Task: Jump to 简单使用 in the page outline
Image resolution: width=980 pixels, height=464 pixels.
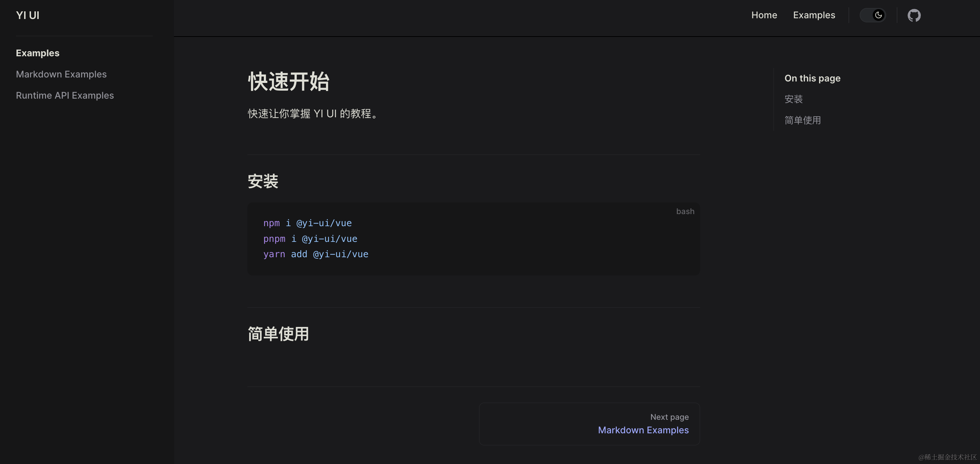Action: coord(802,121)
